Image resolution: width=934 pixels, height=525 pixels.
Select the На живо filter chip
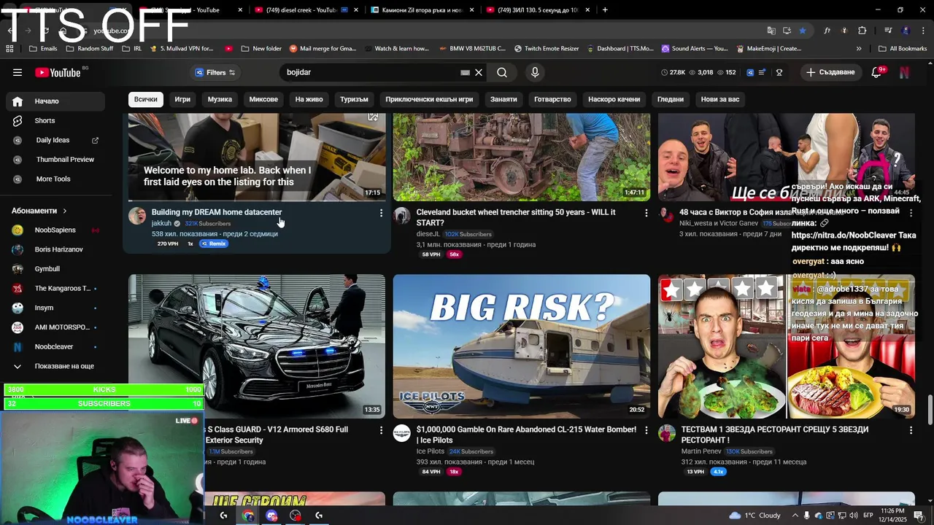(309, 99)
